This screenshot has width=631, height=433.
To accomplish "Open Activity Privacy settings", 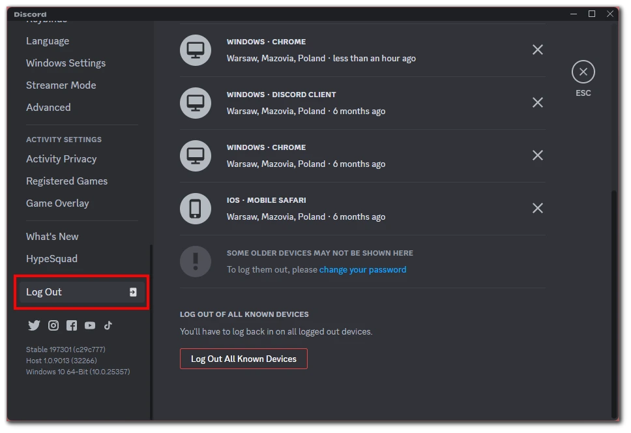I will click(x=61, y=159).
